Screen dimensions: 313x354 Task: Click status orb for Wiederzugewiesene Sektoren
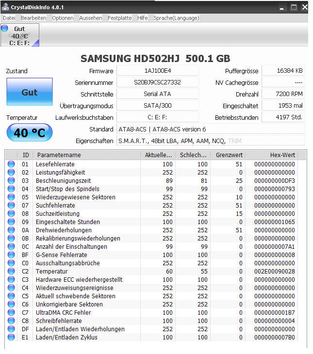point(11,197)
